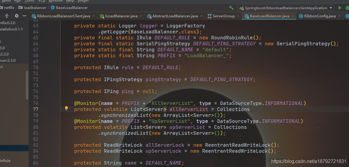Click the allServerList variable on line 77

click(x=189, y=109)
